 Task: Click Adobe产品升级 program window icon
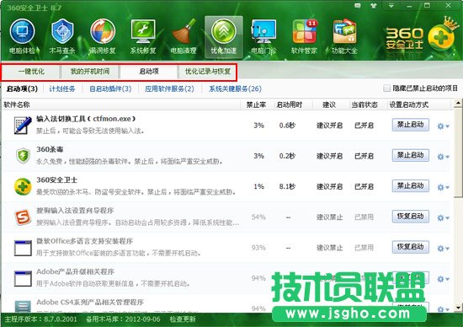(23, 278)
